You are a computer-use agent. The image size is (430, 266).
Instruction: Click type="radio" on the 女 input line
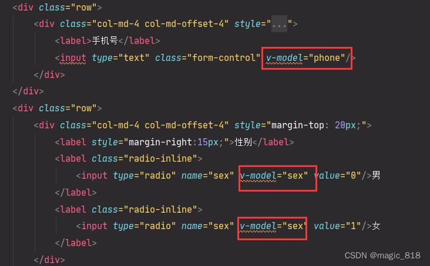click(145, 226)
